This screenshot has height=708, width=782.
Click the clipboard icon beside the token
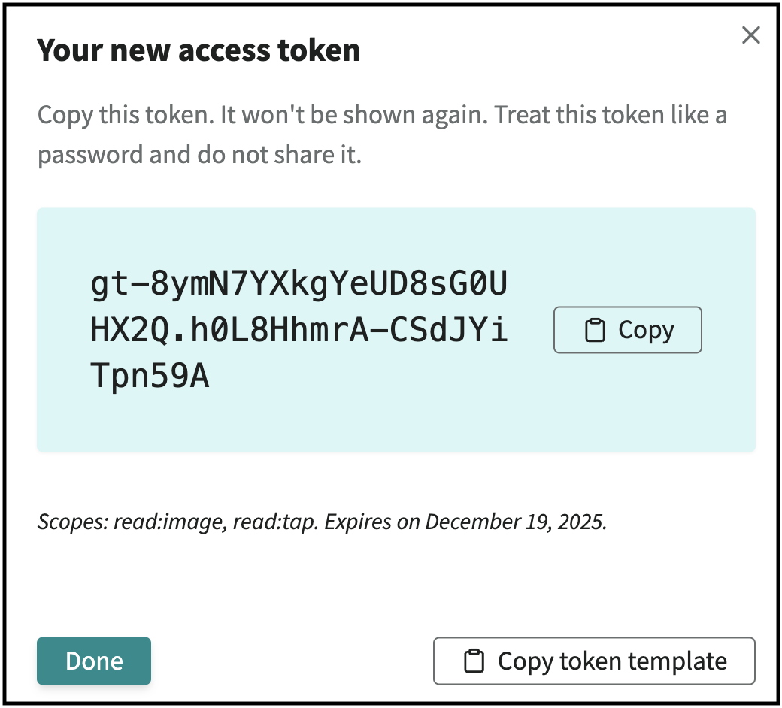595,331
